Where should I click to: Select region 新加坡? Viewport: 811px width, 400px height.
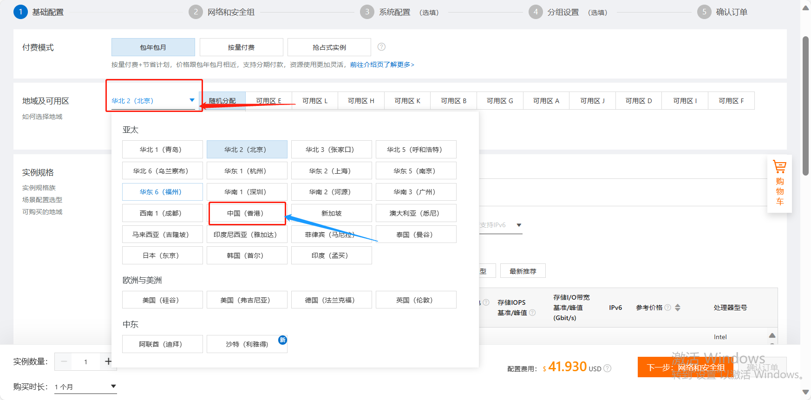click(x=332, y=213)
